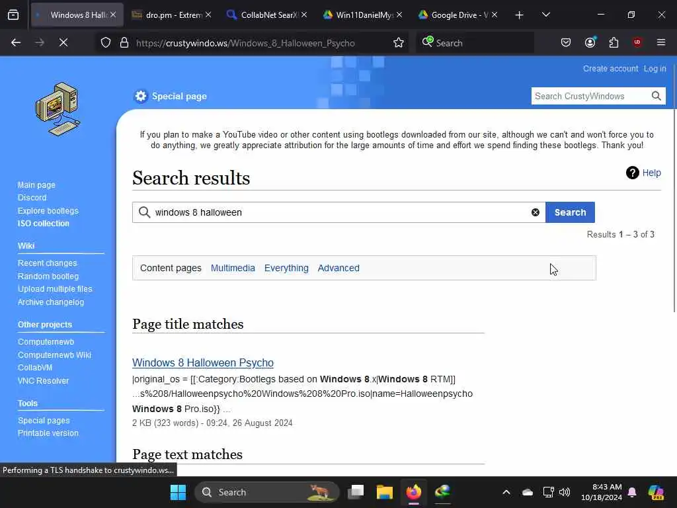Screen dimensions: 677x508
Task: Click Firefox icon in taskbar
Action: tap(414, 492)
